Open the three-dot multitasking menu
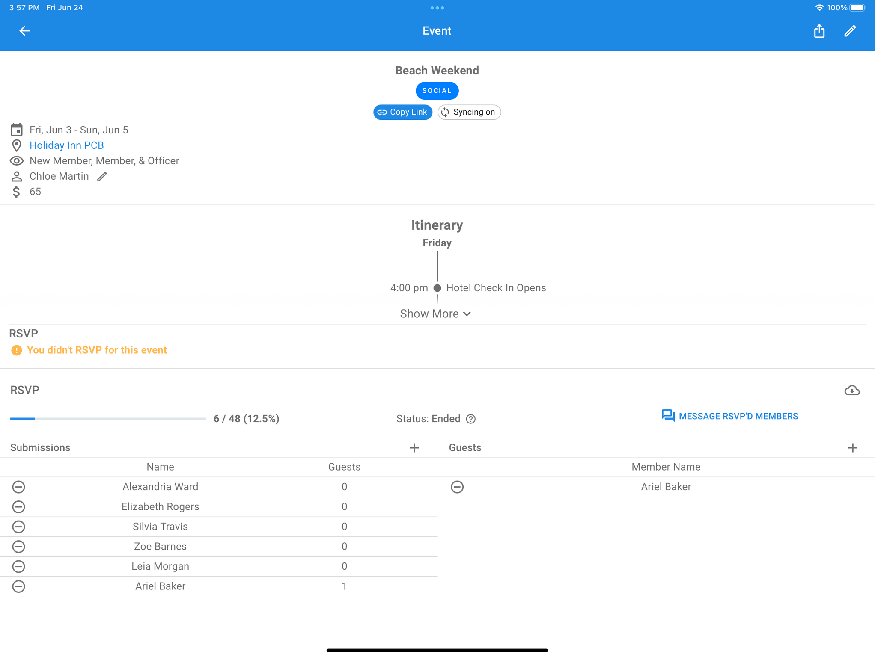Viewport: 875px width, 657px height. click(437, 8)
